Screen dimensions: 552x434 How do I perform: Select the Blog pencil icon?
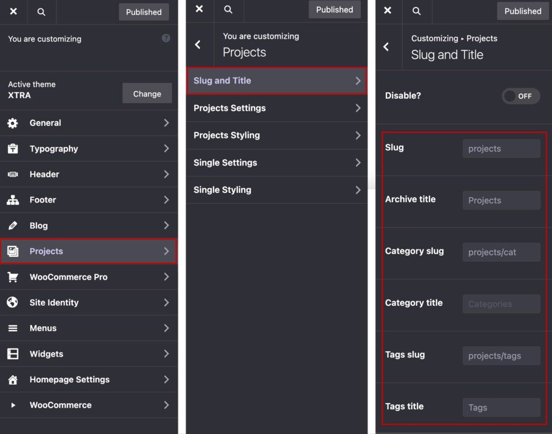pyautogui.click(x=13, y=225)
